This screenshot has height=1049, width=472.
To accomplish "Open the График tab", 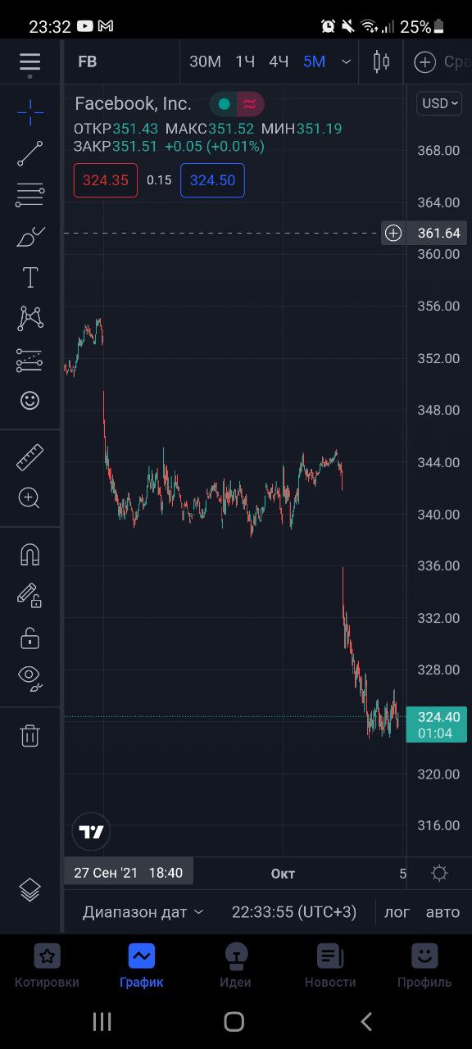I will pyautogui.click(x=142, y=965).
